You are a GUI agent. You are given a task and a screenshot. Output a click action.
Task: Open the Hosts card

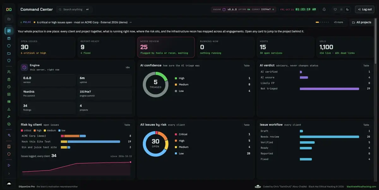pos(285,47)
